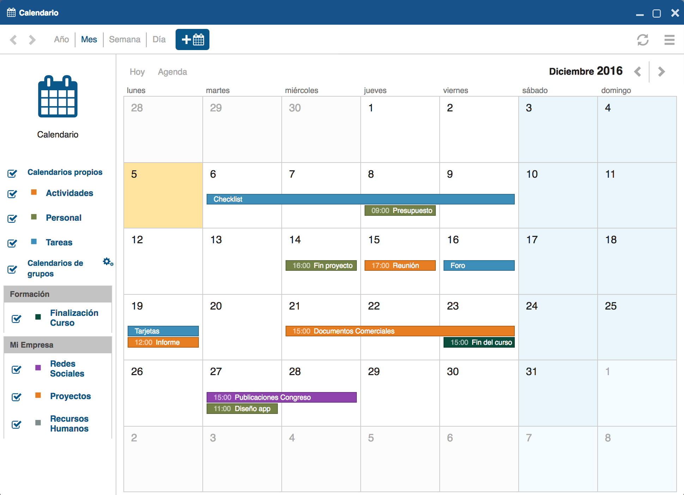Click Actividades orange color swatch
This screenshot has height=495, width=684.
[x=34, y=192]
